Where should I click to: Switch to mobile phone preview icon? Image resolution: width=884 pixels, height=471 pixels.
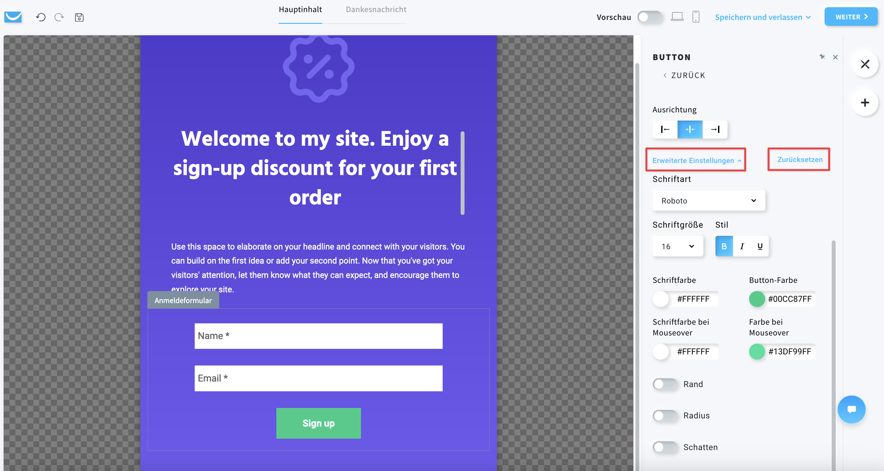click(696, 16)
